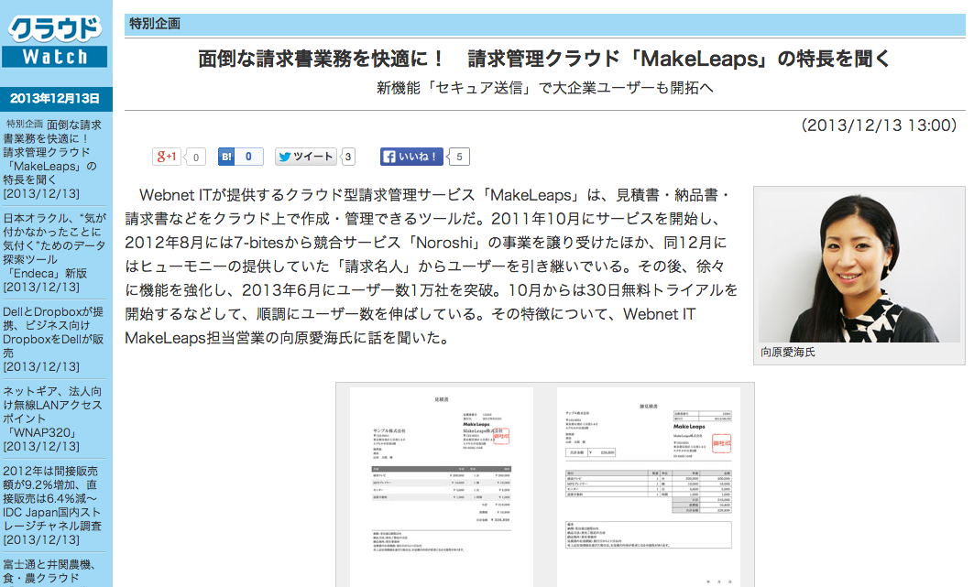Click the Facebook icon on いいね！
The height and width of the screenshot is (587, 974).
(x=389, y=156)
